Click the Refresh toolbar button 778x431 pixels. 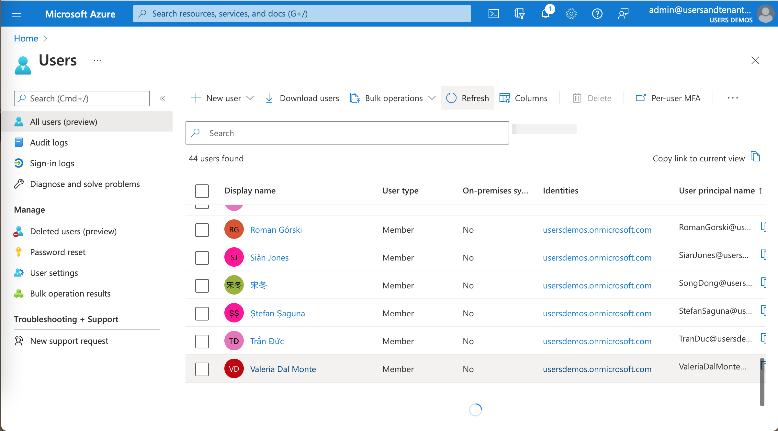click(468, 98)
